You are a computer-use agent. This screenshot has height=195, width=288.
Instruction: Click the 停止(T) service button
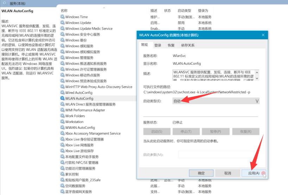coord(186,131)
